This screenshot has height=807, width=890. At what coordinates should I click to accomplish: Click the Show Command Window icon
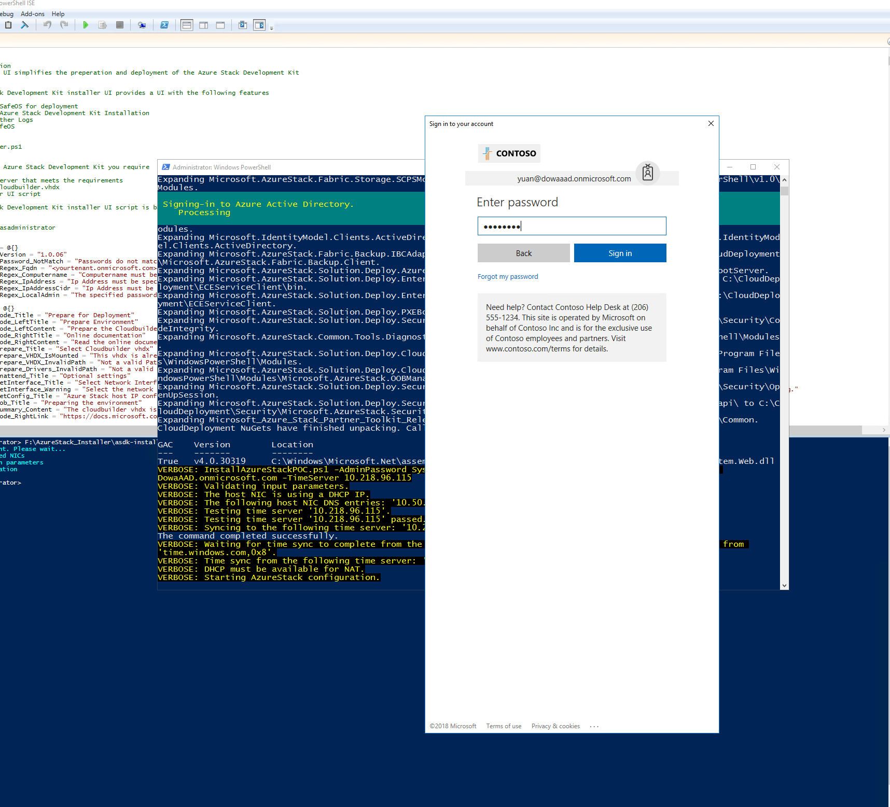tap(242, 25)
